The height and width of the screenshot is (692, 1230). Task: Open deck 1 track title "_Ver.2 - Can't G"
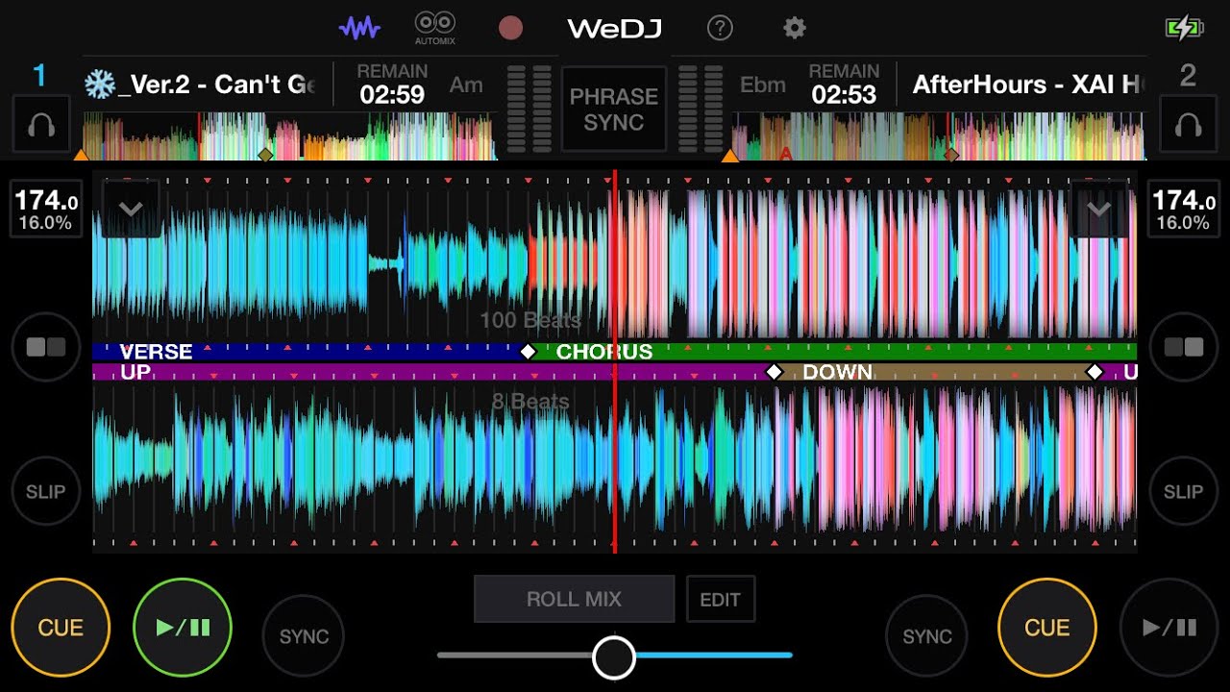[x=215, y=85]
